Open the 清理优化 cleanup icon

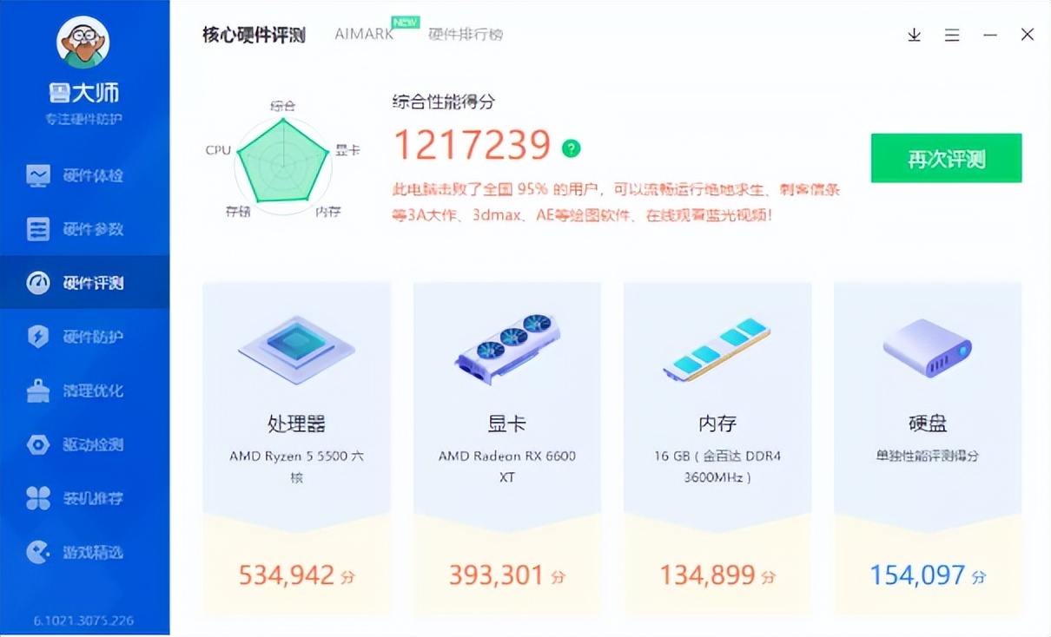coord(38,391)
